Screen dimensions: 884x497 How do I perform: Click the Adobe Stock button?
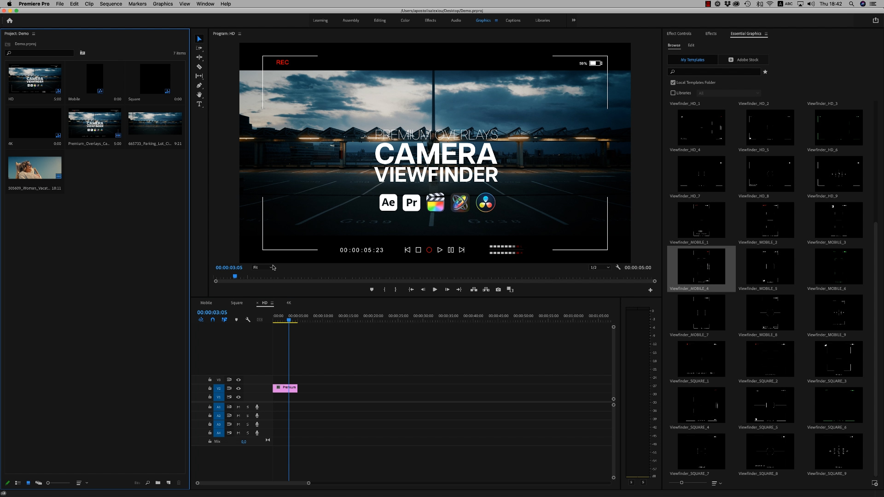click(x=744, y=60)
